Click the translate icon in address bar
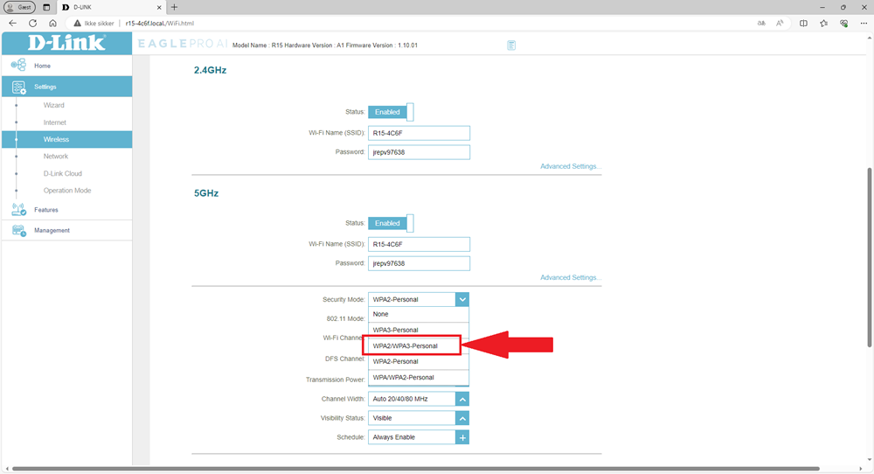 click(761, 24)
